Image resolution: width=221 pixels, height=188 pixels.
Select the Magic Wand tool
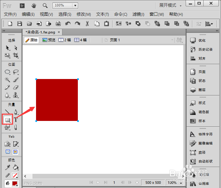click(x=7, y=80)
